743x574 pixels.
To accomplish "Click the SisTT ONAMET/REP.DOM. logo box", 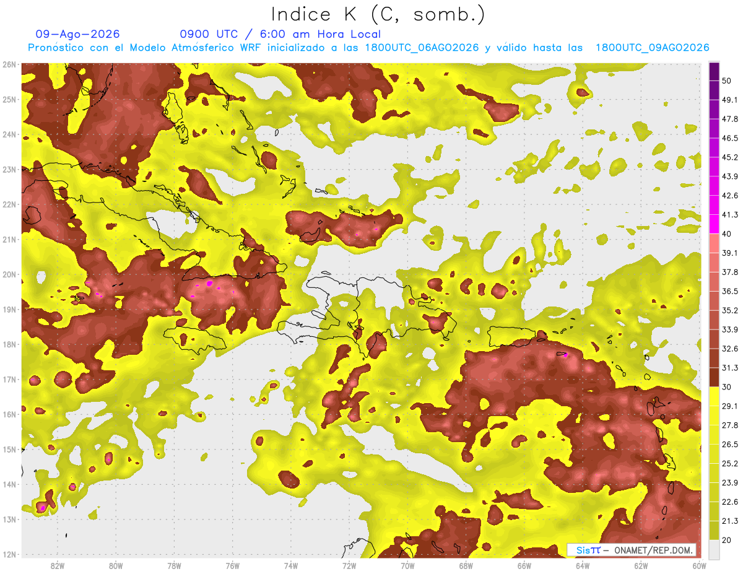I will point(631,550).
